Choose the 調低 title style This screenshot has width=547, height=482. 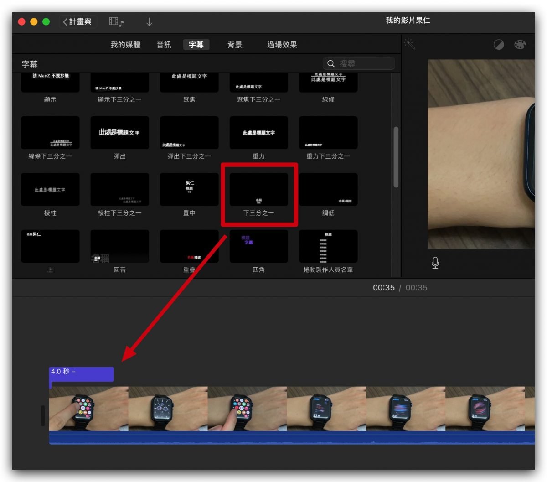click(328, 189)
